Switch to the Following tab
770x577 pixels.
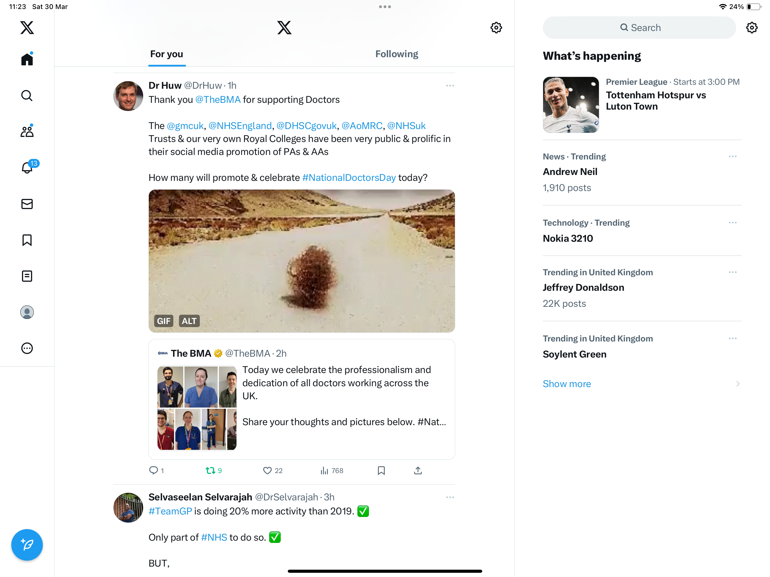[x=397, y=54]
